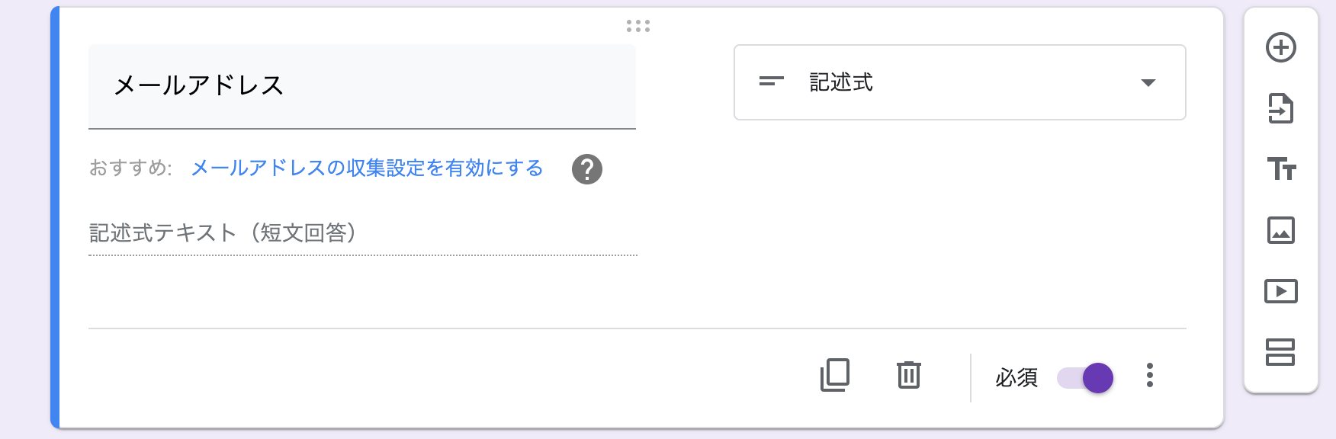This screenshot has width=1336, height=439.
Task: Open the help tooltip beside the recommendation
Action: (x=587, y=169)
